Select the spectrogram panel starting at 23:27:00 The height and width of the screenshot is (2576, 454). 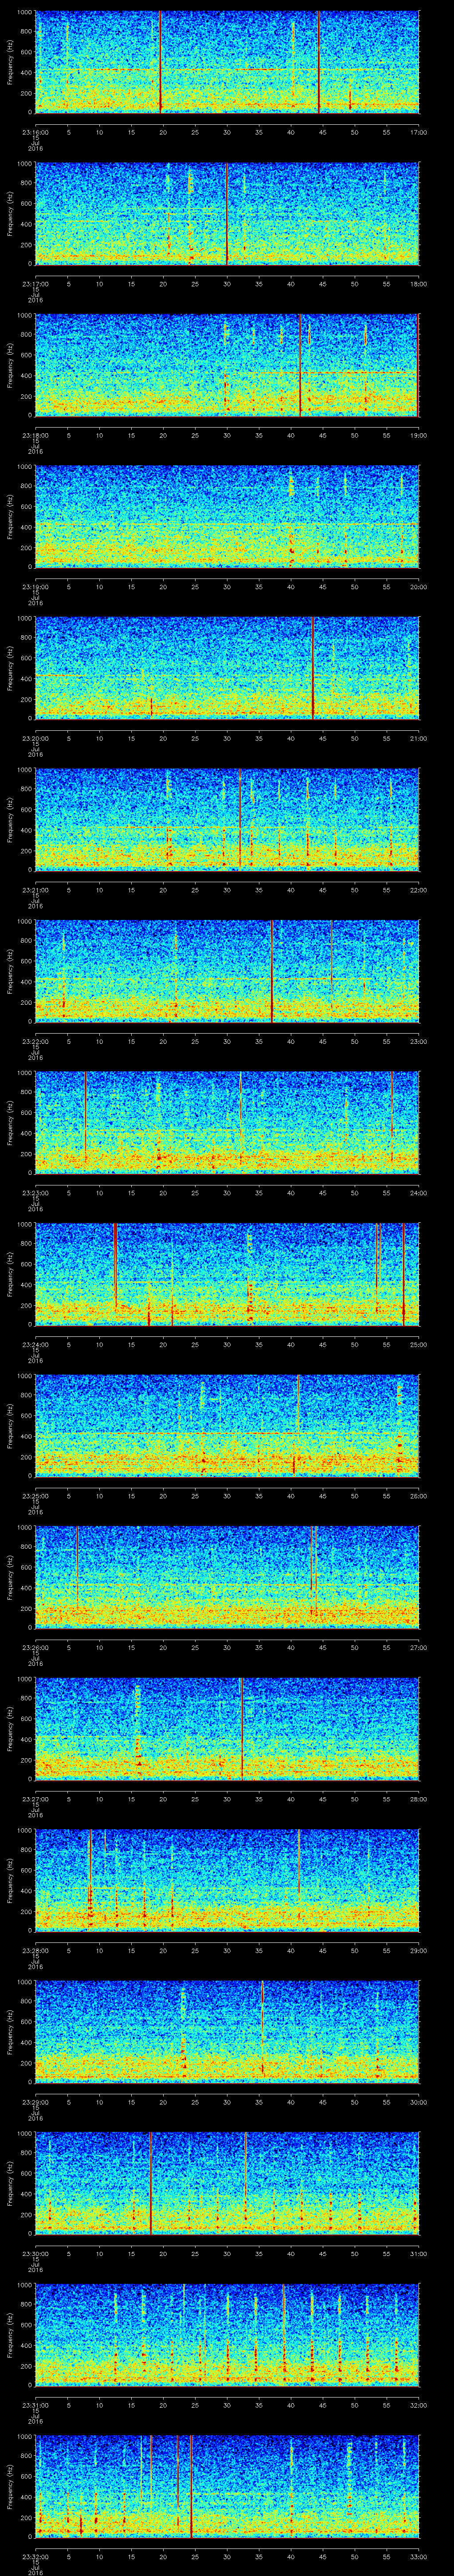227,1729
